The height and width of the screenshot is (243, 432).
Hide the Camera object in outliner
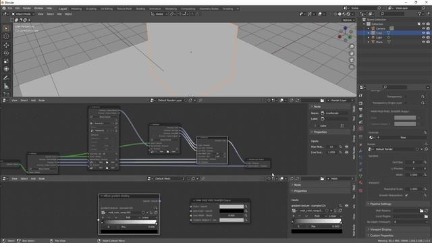click(423, 28)
